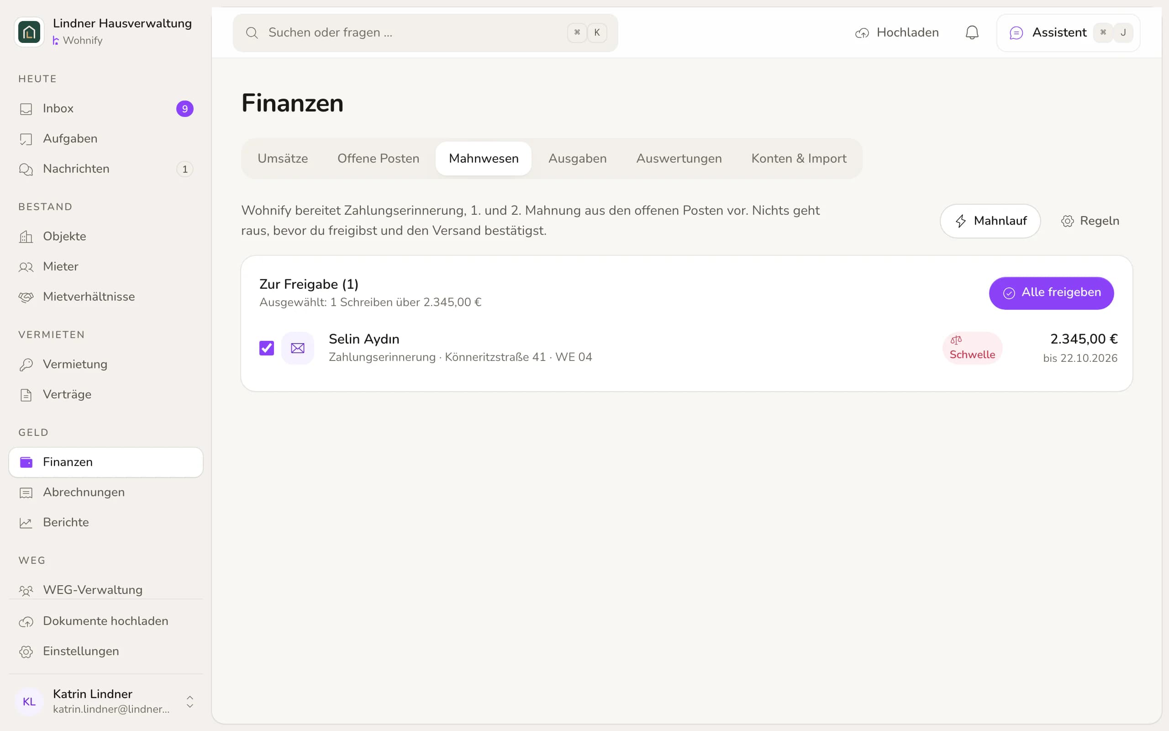Open Abrechnungen in sidebar

[106, 492]
